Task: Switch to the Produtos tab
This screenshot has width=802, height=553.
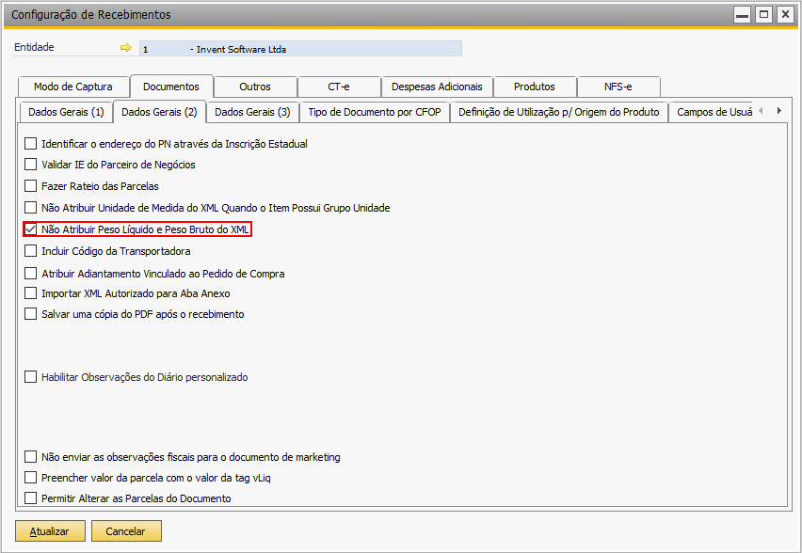Action: (535, 87)
